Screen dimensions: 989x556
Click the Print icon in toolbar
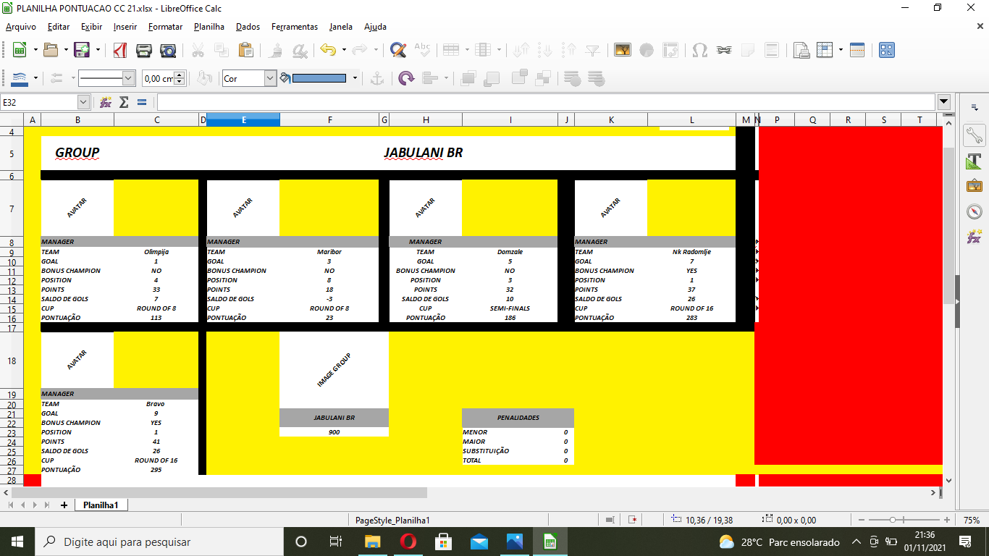tap(144, 50)
